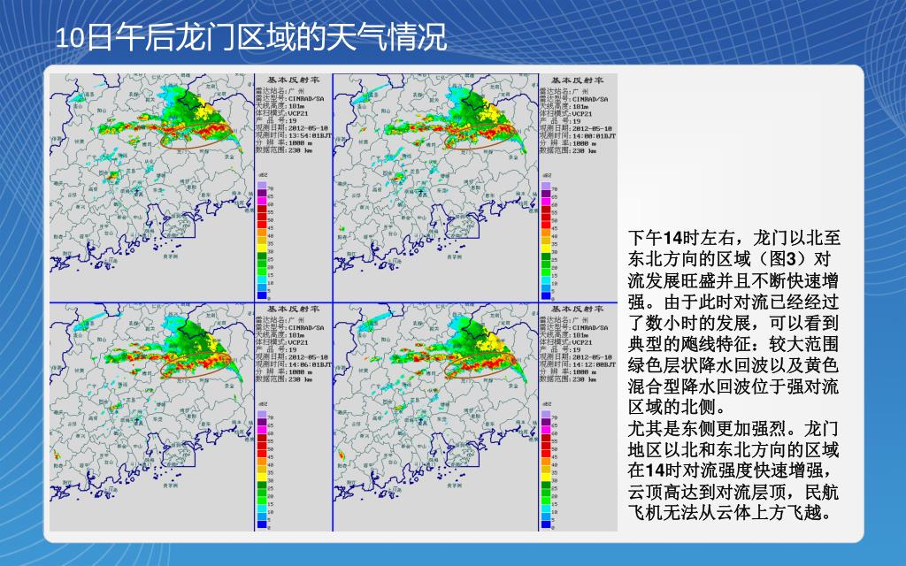906x566 pixels.
Task: Click the line 云顶高达到对流层顶，民航
Action: pos(733,492)
